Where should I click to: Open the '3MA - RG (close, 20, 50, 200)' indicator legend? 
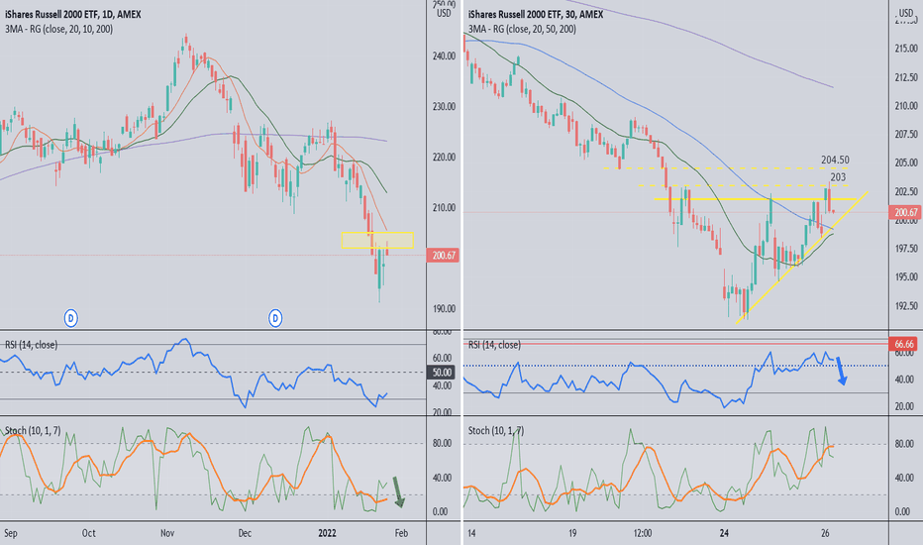tap(522, 29)
